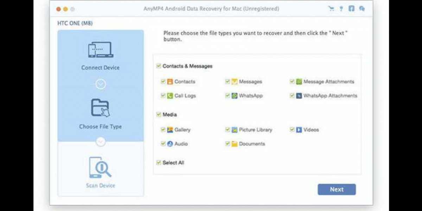Click the Facebook icon in title bar
The width and height of the screenshot is (422, 211).
click(351, 9)
